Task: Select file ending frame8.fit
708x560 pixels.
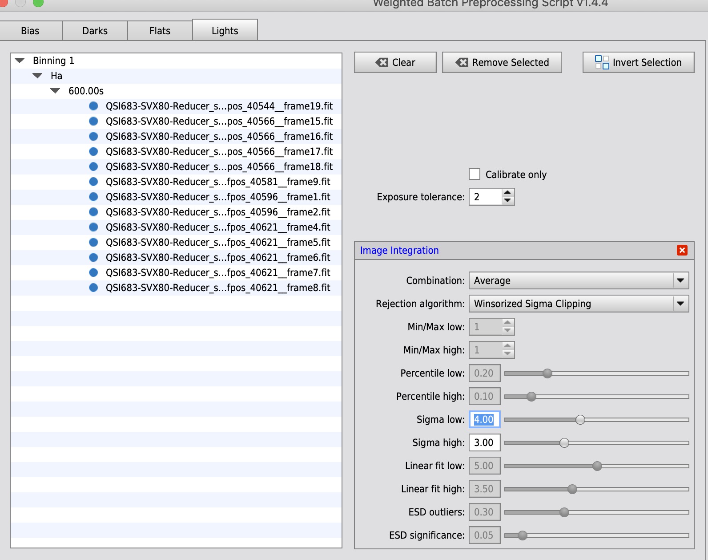Action: point(176,288)
